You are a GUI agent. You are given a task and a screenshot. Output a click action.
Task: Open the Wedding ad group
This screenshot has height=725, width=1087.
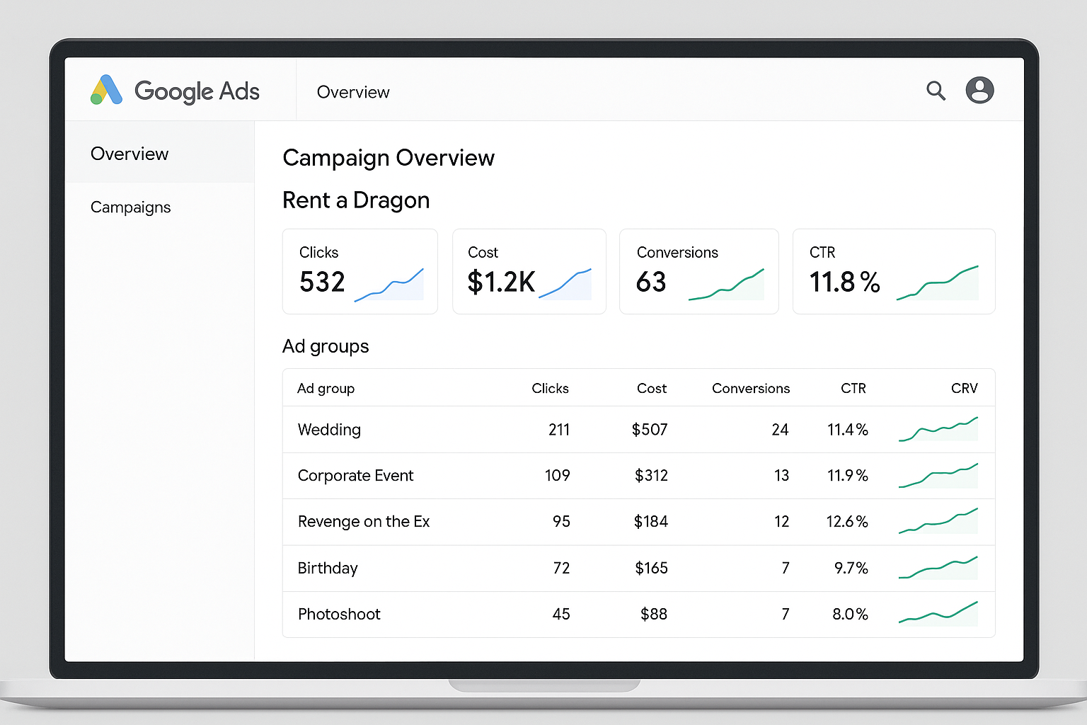pos(329,430)
